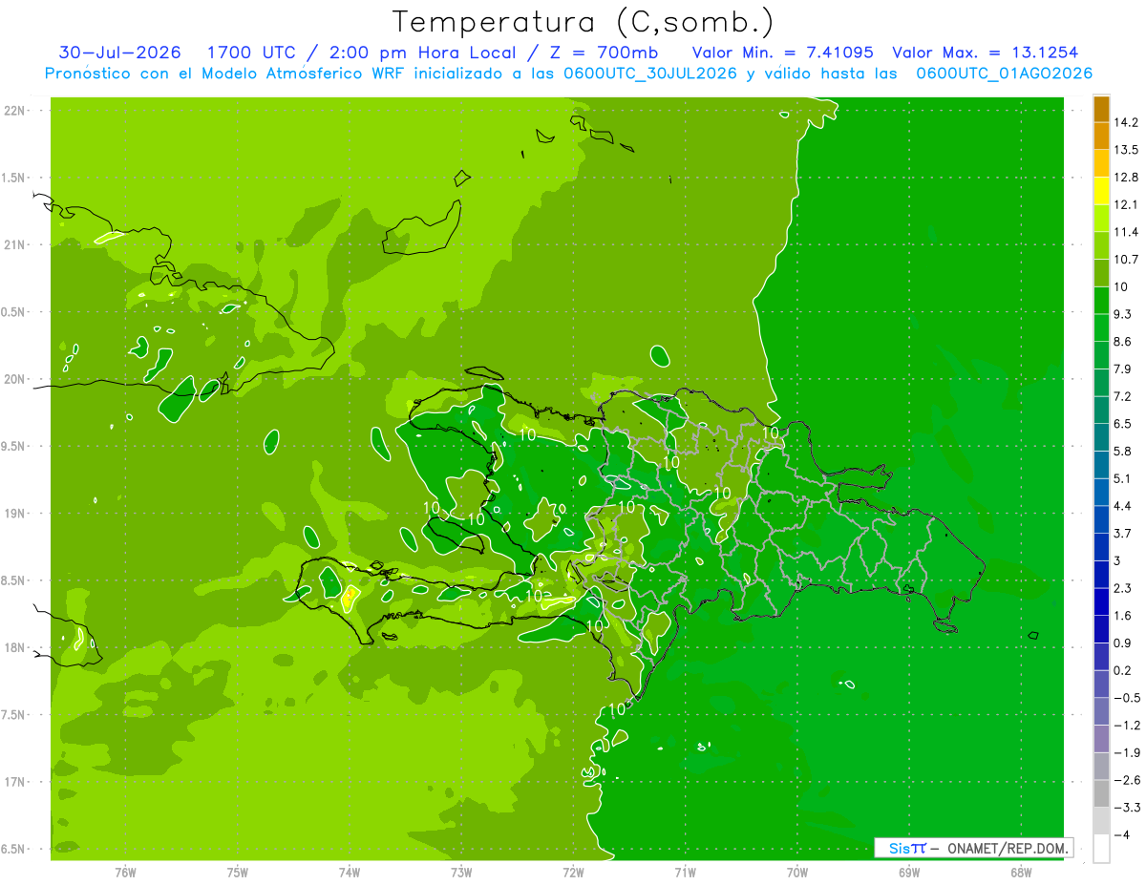Click the "74W" longitude axis label
Viewport: 1146px width, 885px height.
coord(350,872)
